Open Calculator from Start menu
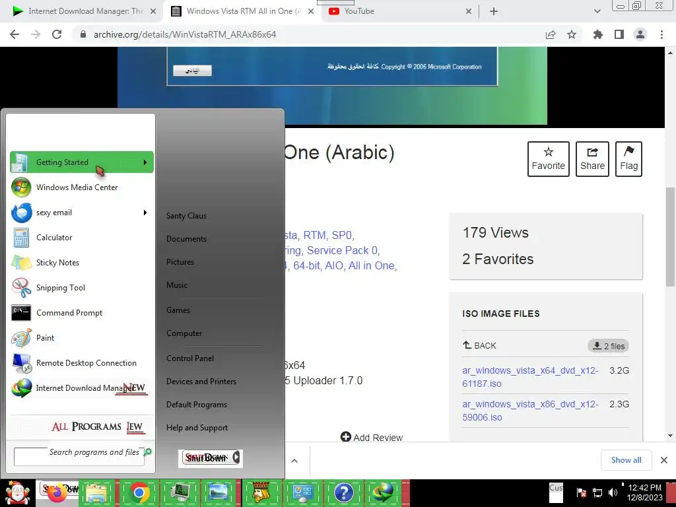The image size is (676, 507). (81, 238)
